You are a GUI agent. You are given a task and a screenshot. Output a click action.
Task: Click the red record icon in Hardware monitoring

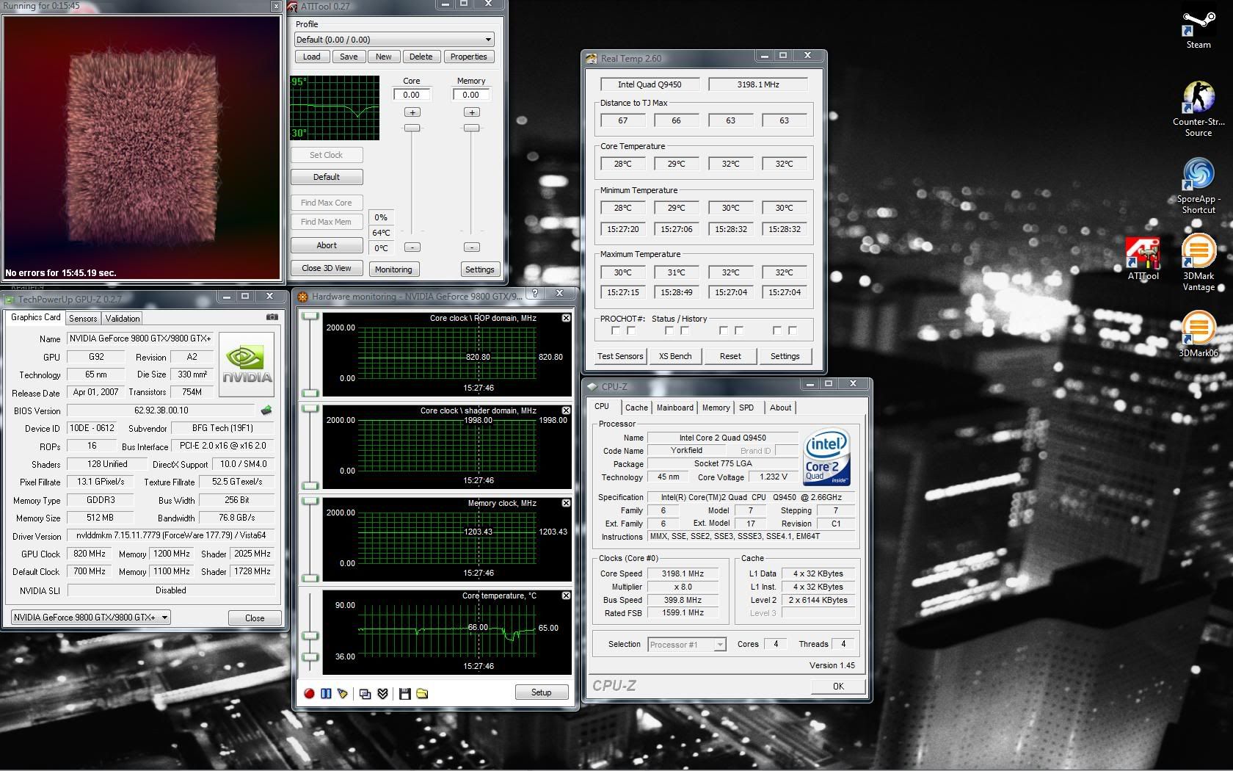309,693
